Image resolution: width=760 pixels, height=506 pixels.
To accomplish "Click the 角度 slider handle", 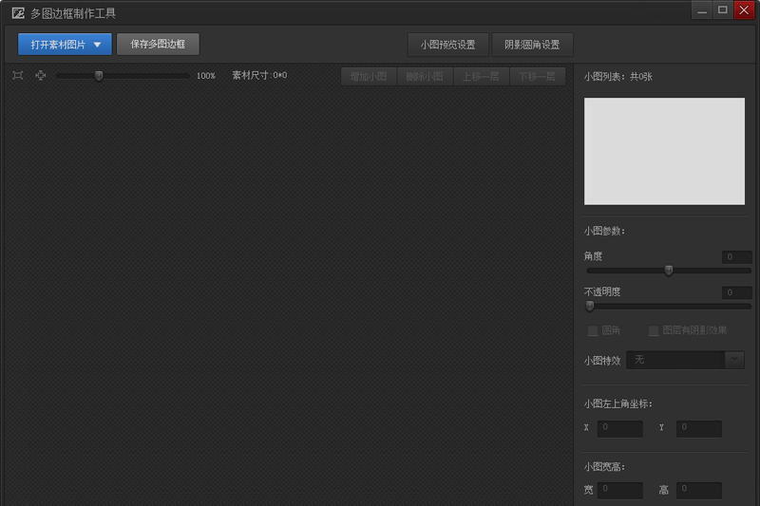I will coord(669,271).
